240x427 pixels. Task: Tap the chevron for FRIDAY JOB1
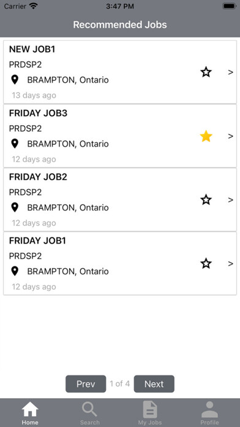coord(230,264)
